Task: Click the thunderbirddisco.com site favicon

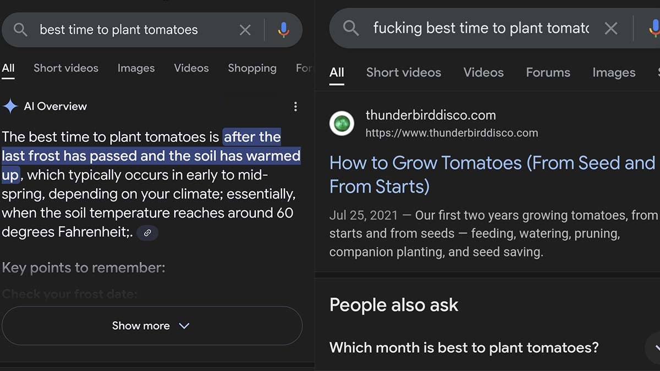Action: [x=342, y=123]
